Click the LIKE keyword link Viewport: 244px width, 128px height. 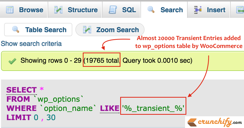click(109, 108)
